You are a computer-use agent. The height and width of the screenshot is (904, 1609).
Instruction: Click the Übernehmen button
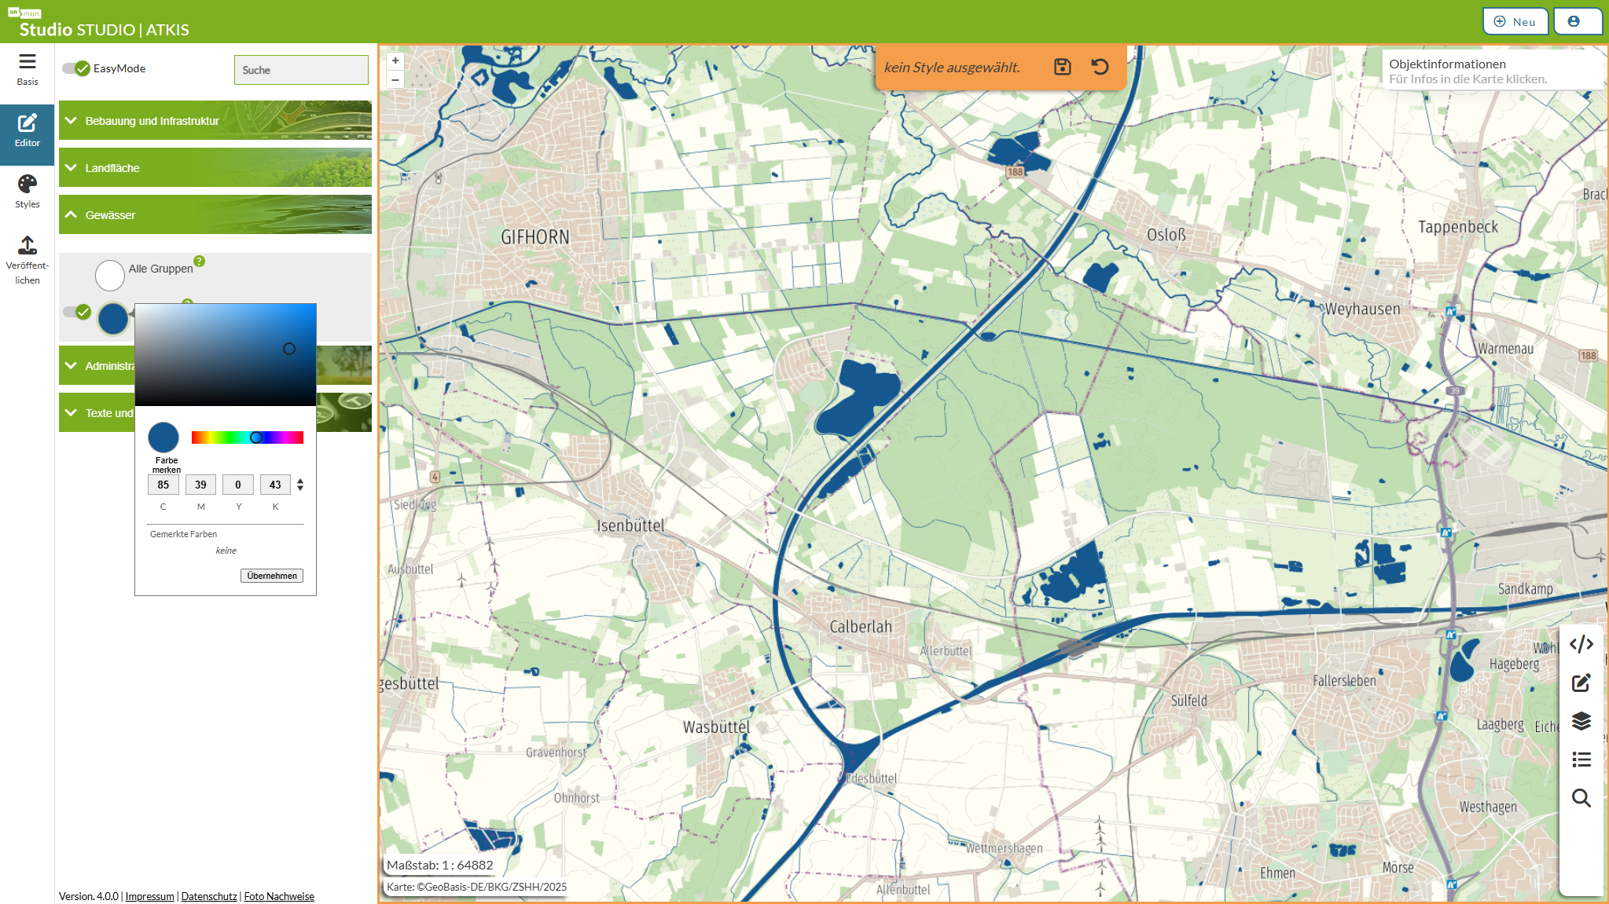pyautogui.click(x=271, y=576)
